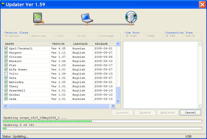This screenshot has height=139, width=207.
Task: Click Citroen version Ver 1.07 cell
Action: (58, 57)
